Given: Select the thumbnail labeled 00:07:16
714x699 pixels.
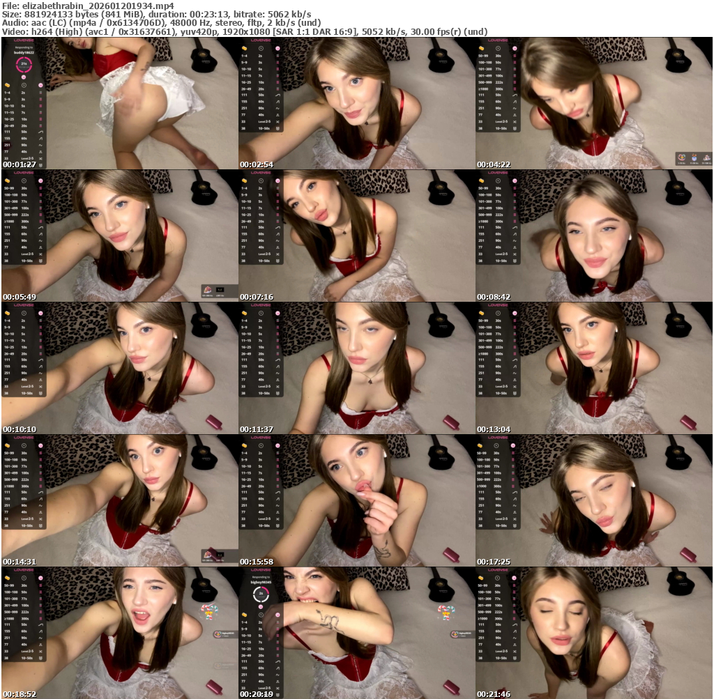Looking at the screenshot, I should click(x=356, y=236).
